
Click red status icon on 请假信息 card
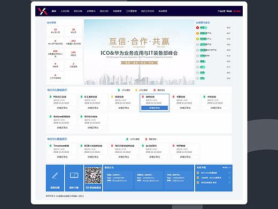pyautogui.click(x=143, y=96)
